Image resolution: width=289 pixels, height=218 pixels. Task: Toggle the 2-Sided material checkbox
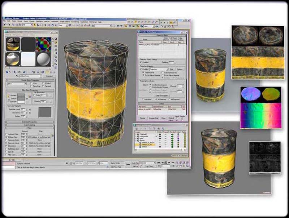tap(43, 84)
